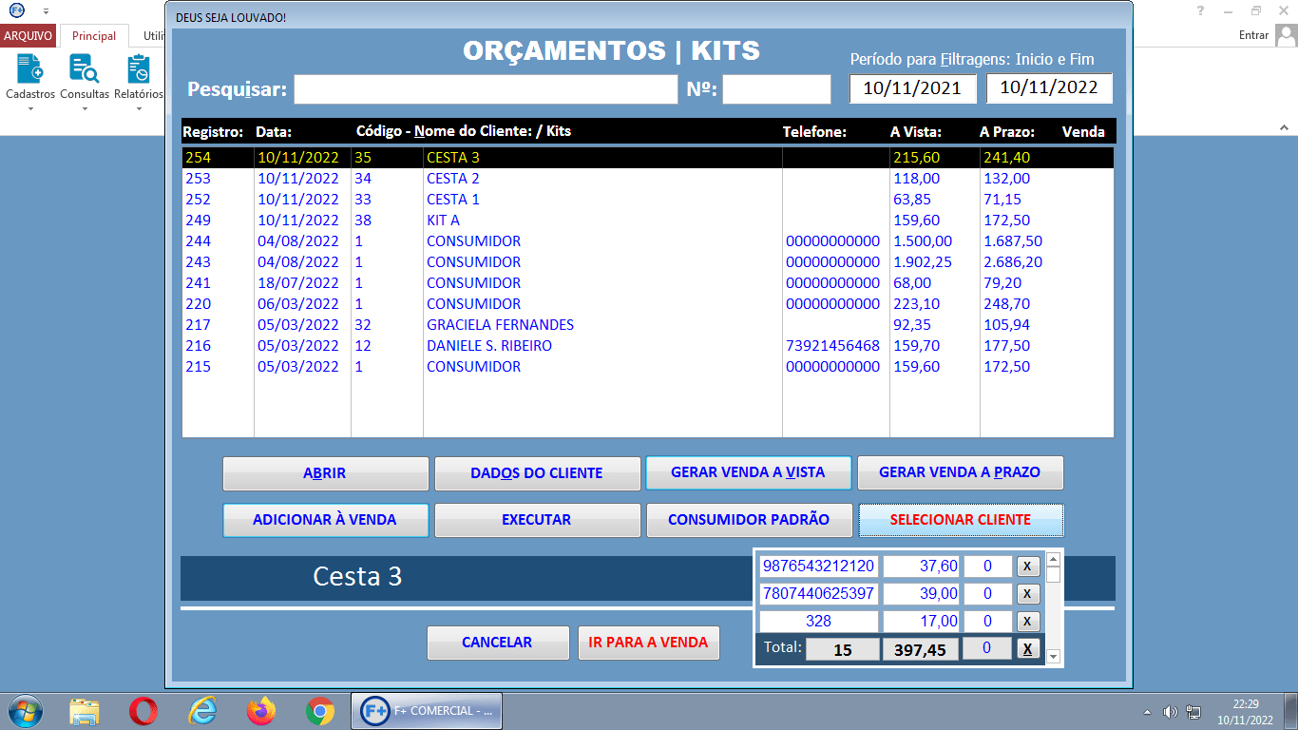This screenshot has height=730, width=1298.
Task: Click the A Prazo column header
Action: (1007, 132)
